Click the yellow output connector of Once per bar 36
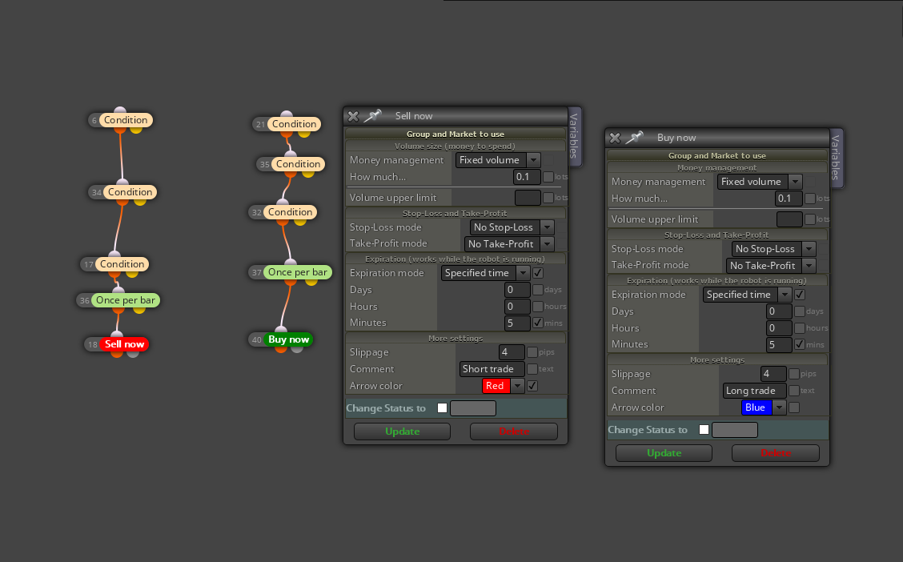The height and width of the screenshot is (562, 903). (139, 310)
